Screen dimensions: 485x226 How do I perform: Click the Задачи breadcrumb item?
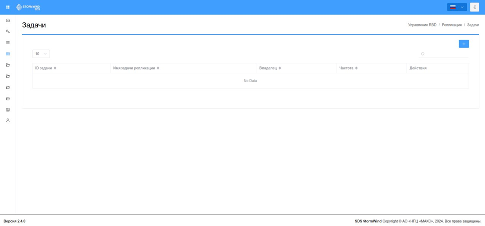click(473, 25)
